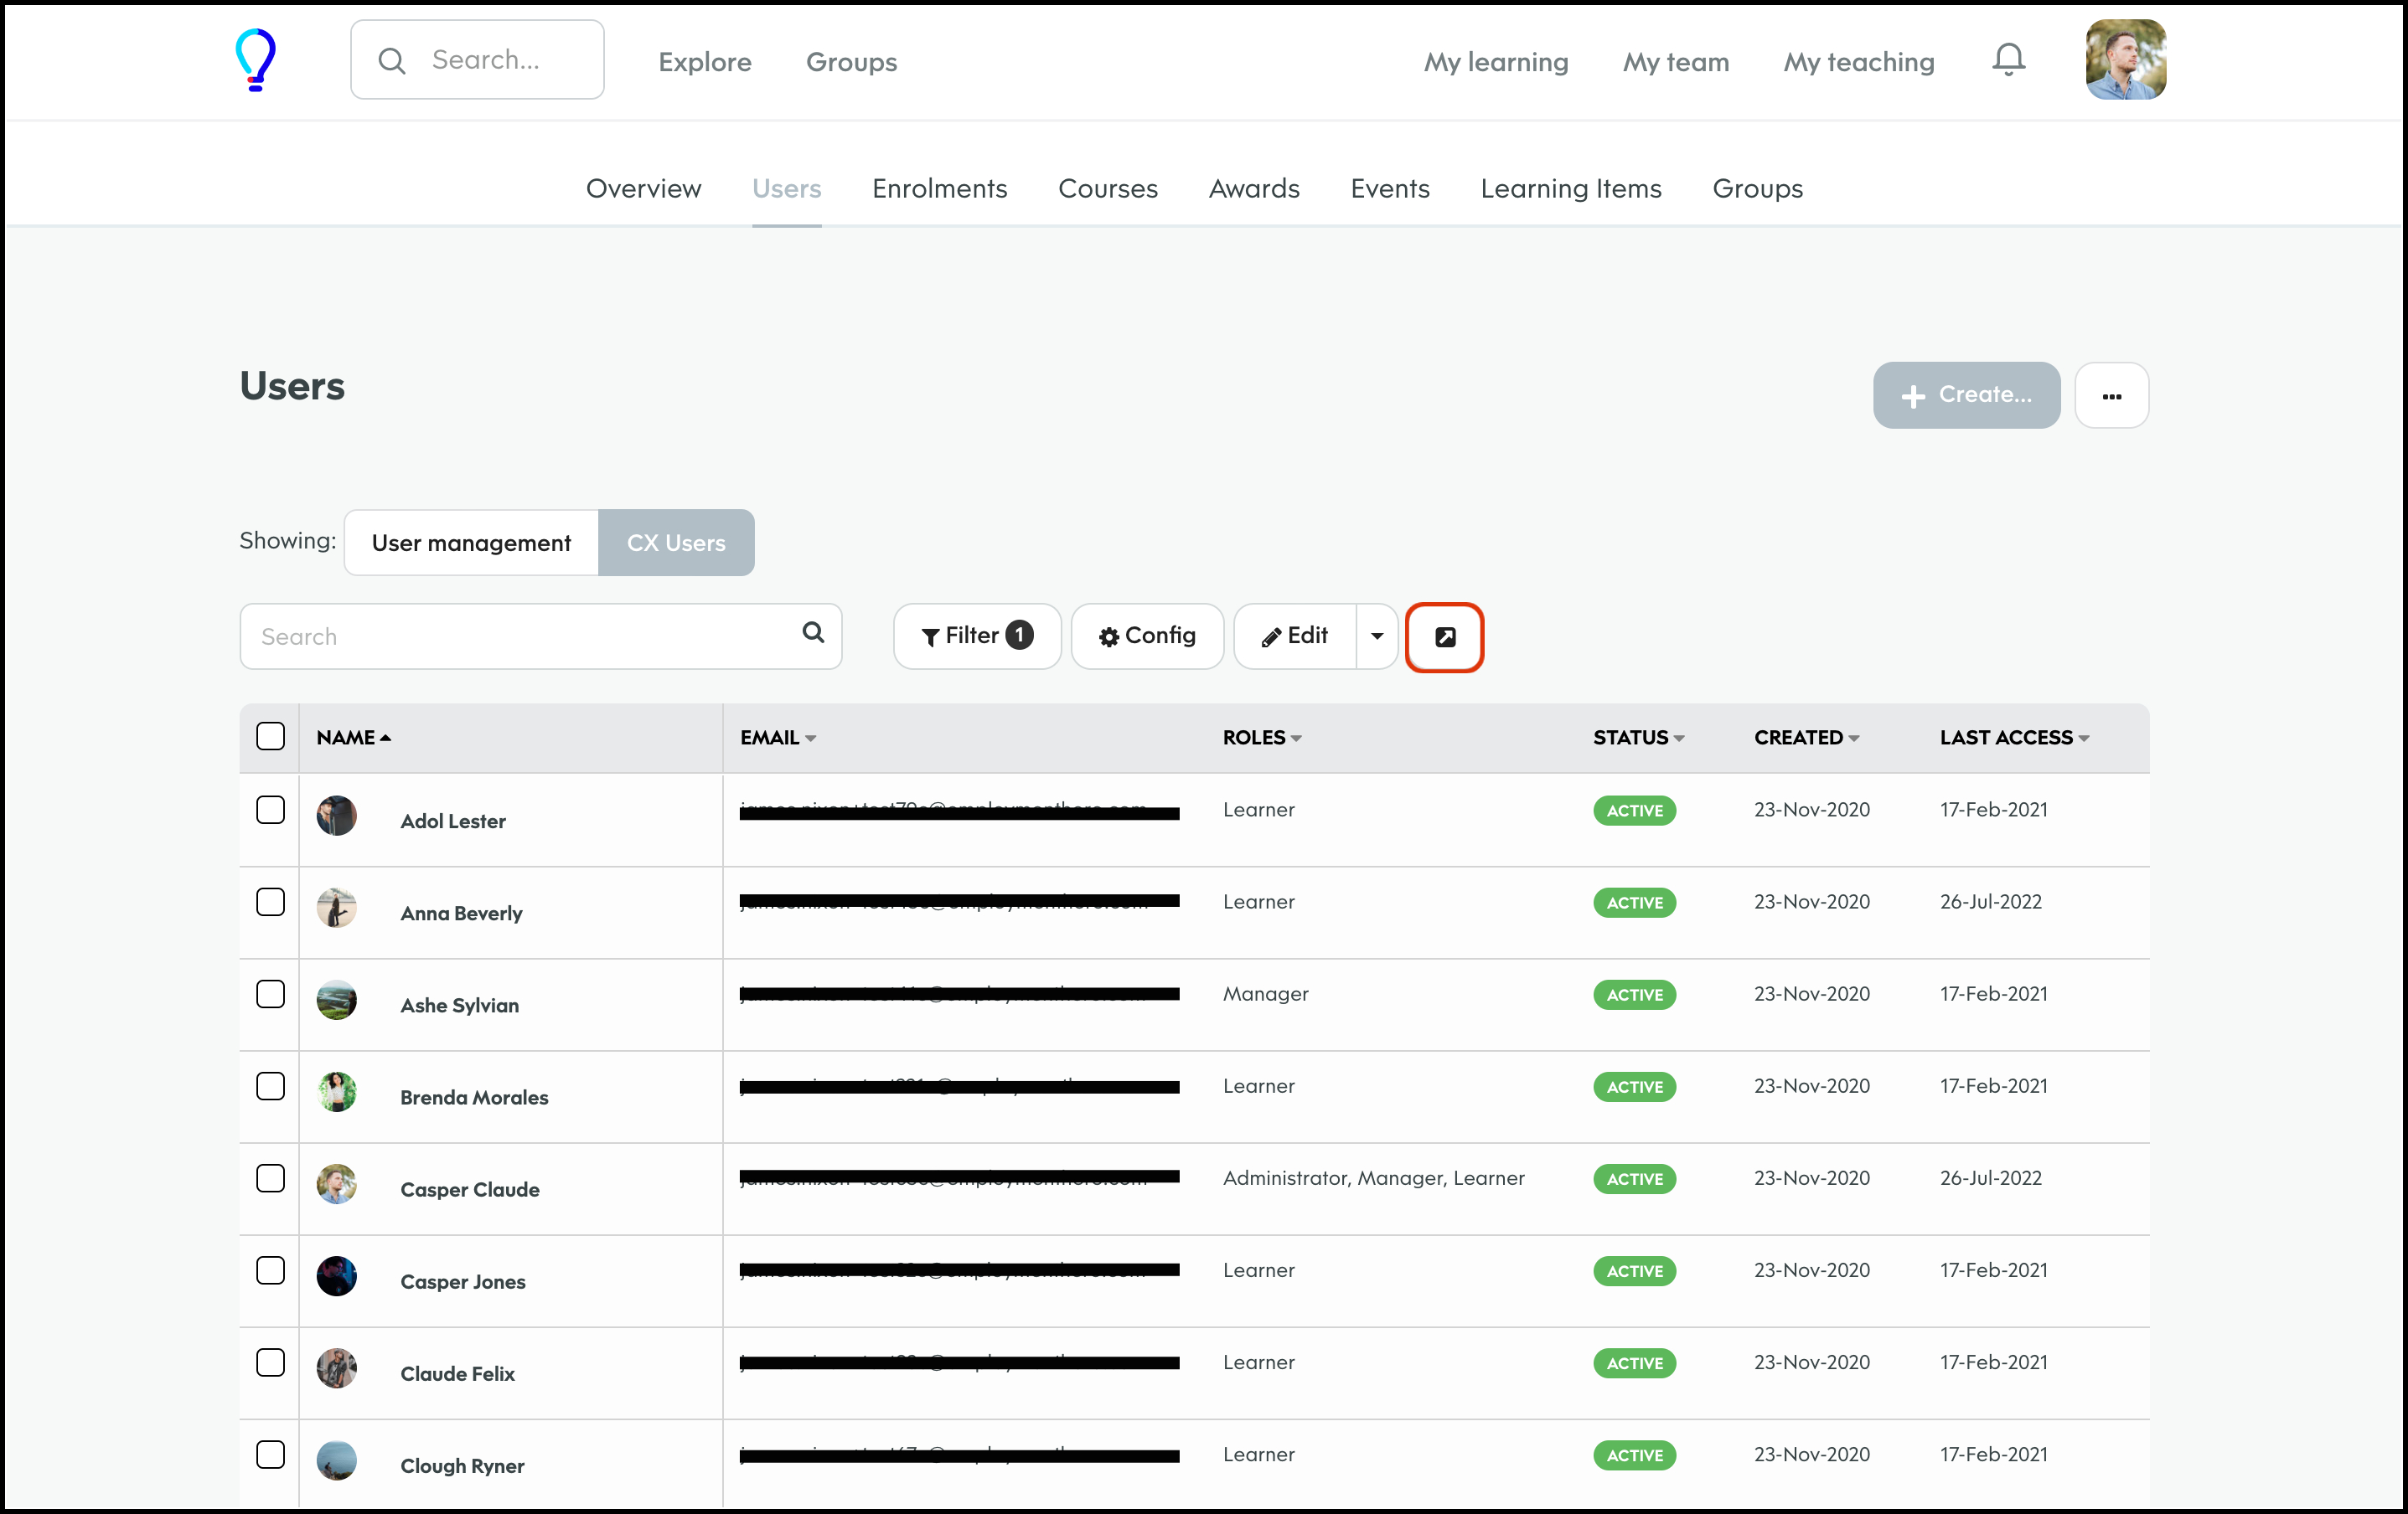Select the User management view
This screenshot has width=2408, height=1514.
point(471,543)
